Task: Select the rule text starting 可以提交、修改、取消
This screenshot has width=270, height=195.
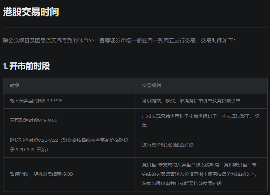Action: (x=191, y=101)
